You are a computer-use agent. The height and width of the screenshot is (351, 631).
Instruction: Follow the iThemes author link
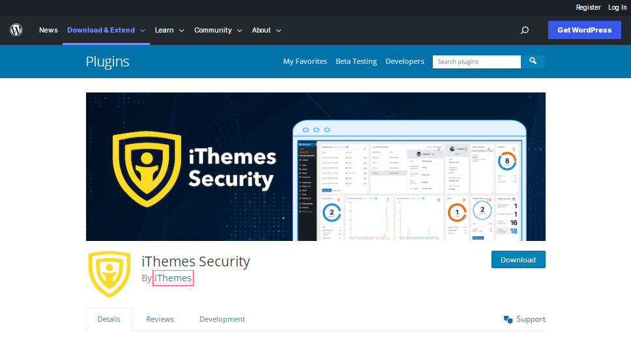click(x=173, y=278)
